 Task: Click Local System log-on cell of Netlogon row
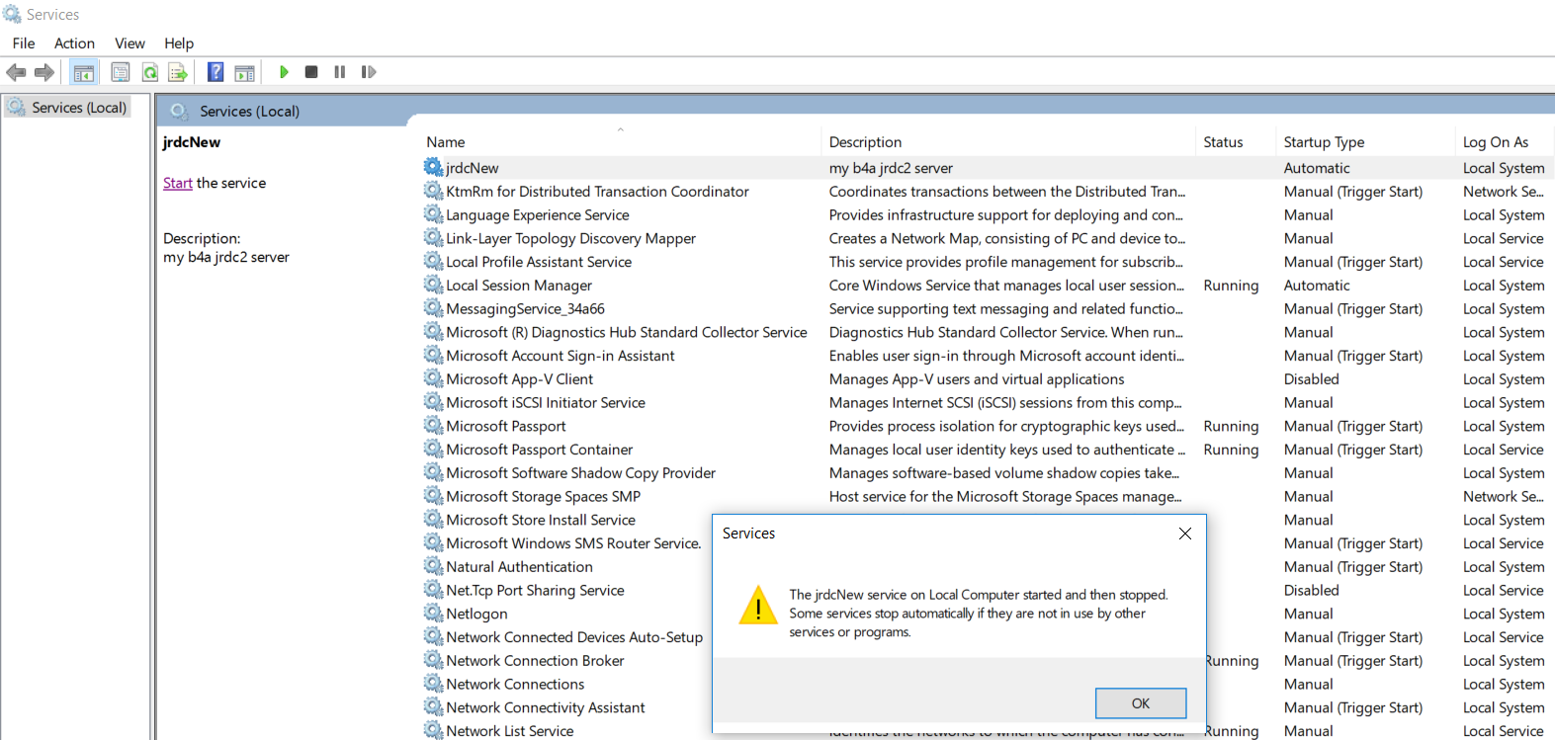(x=1503, y=614)
